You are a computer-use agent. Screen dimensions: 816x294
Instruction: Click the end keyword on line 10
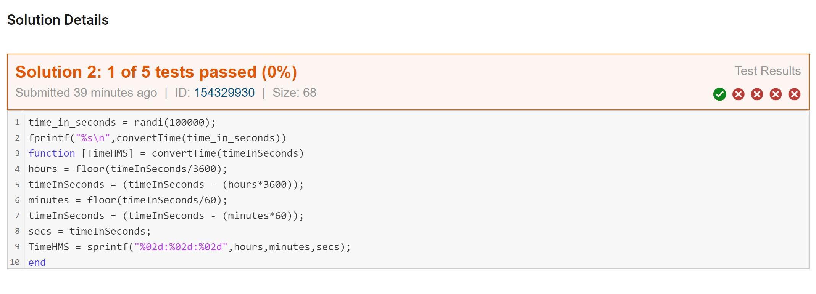tap(37, 262)
